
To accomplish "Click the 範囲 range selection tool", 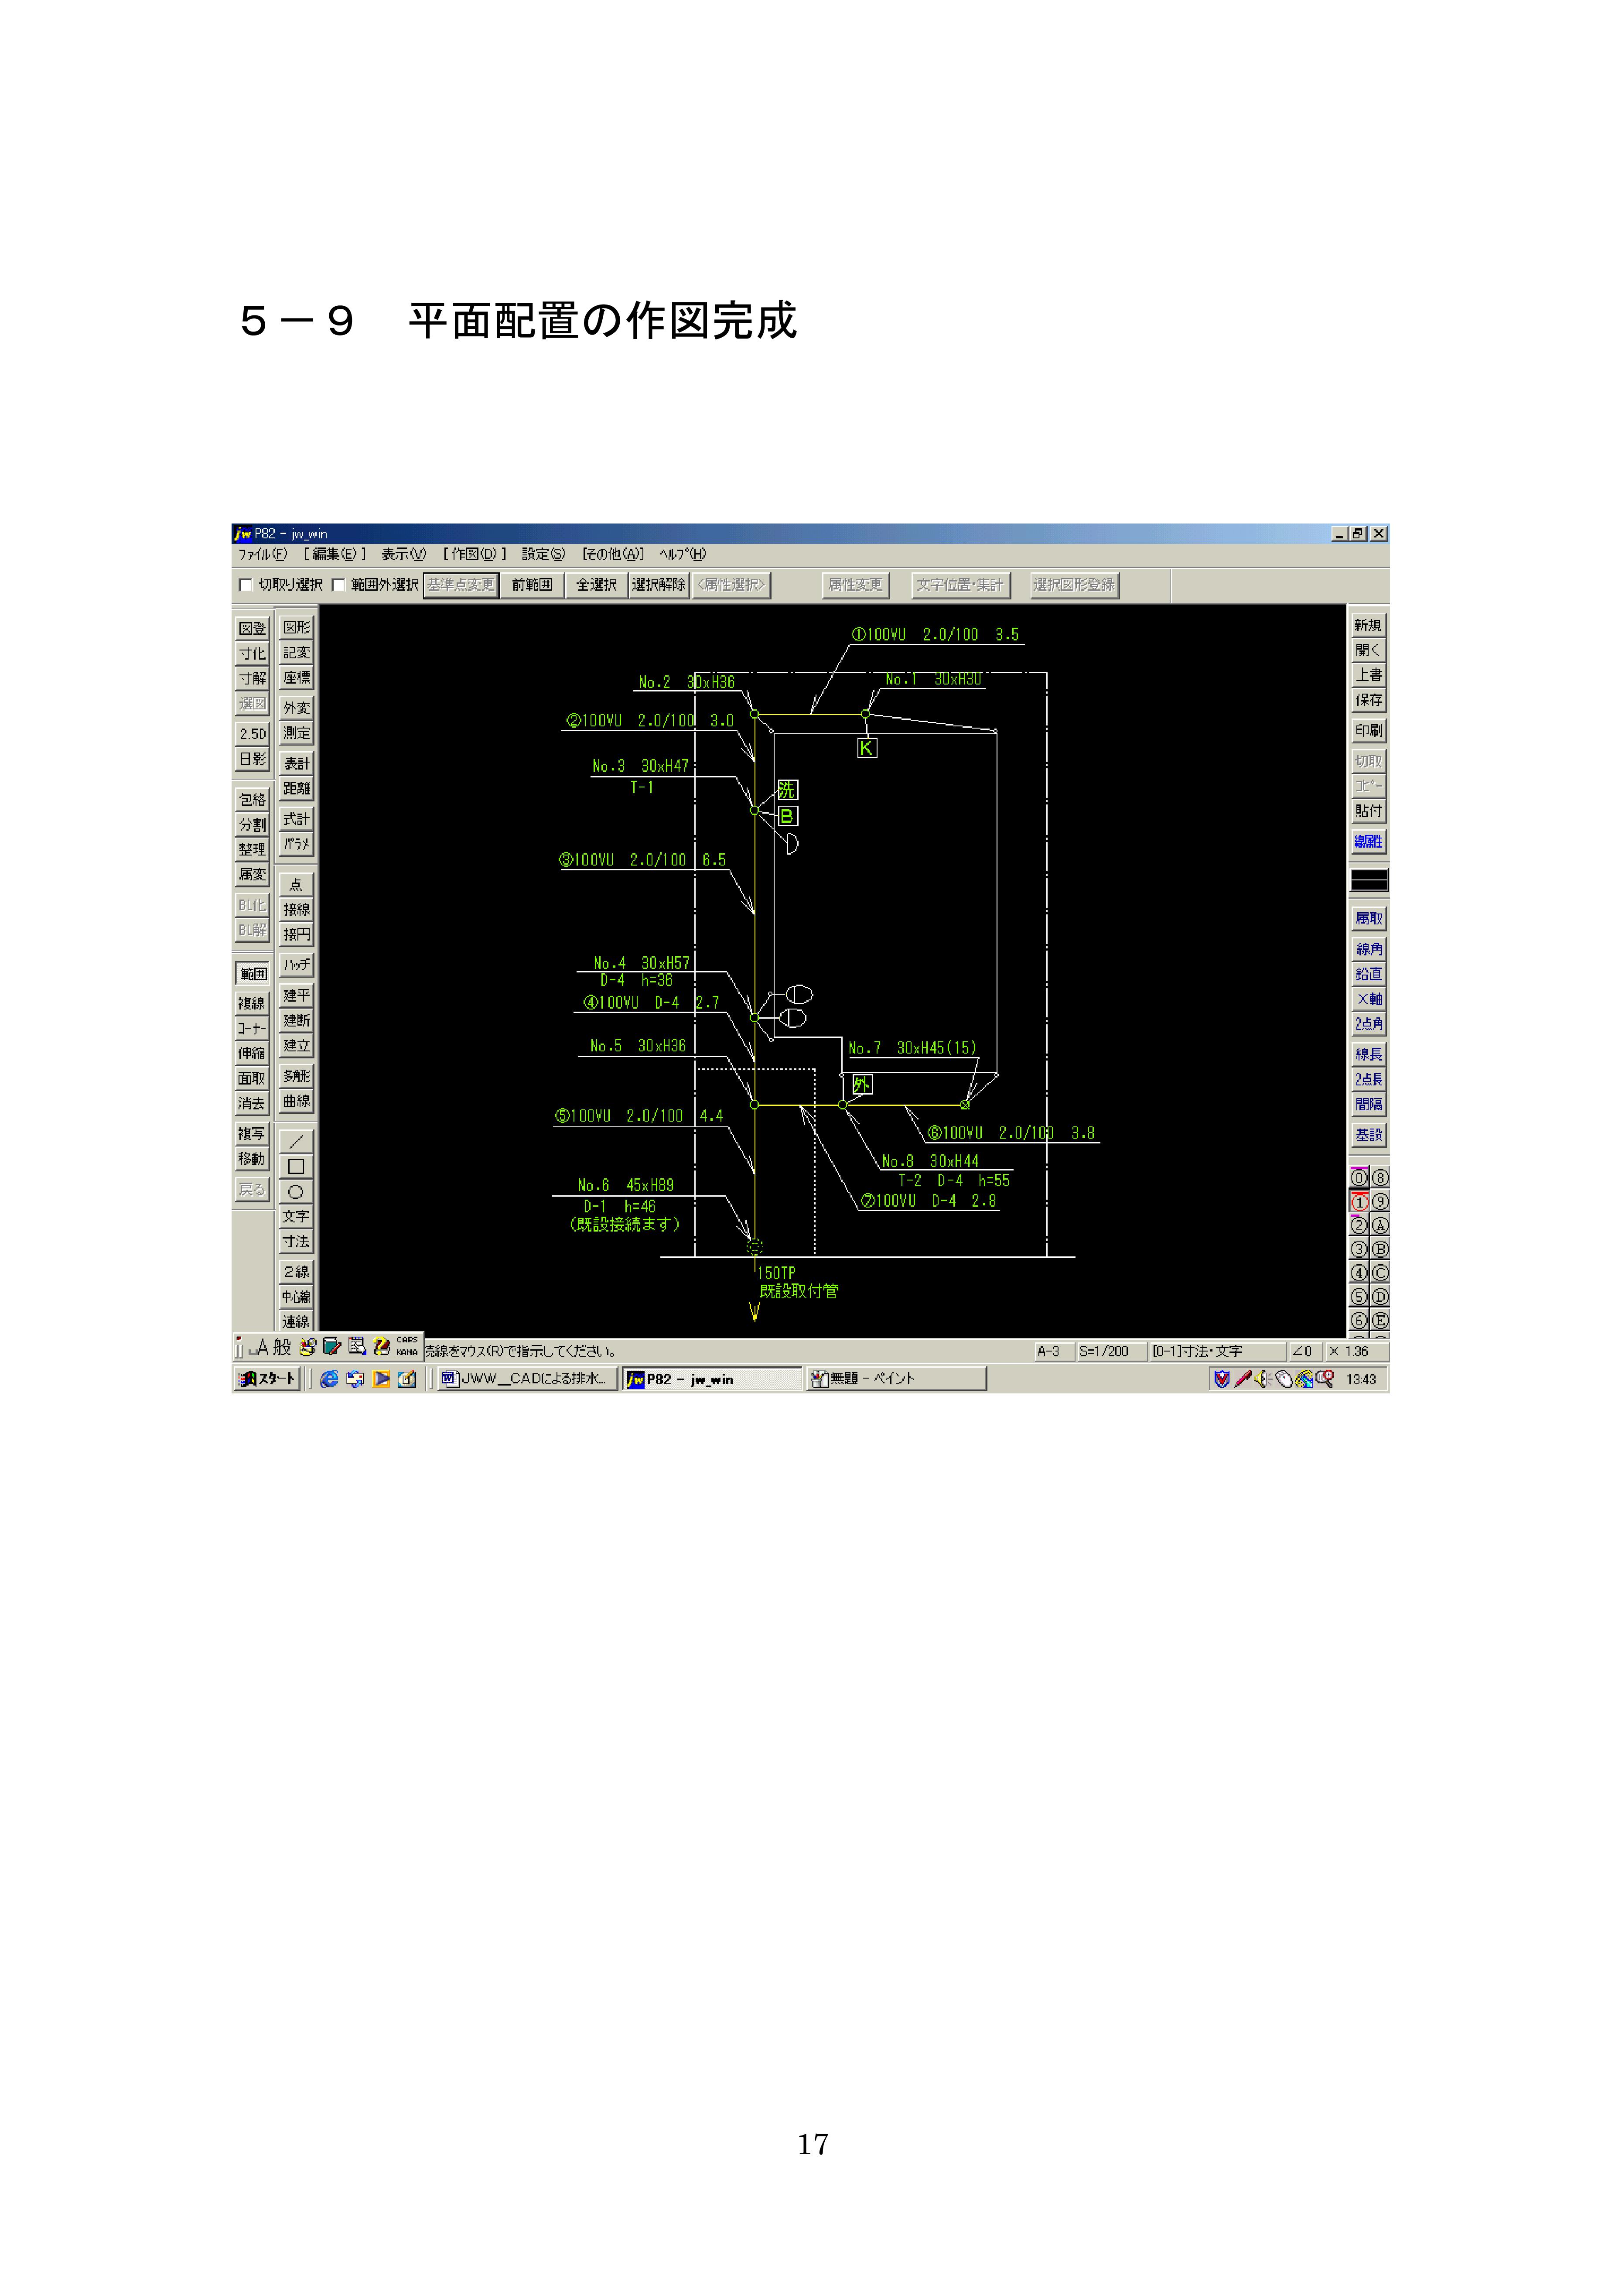I will 253,973.
